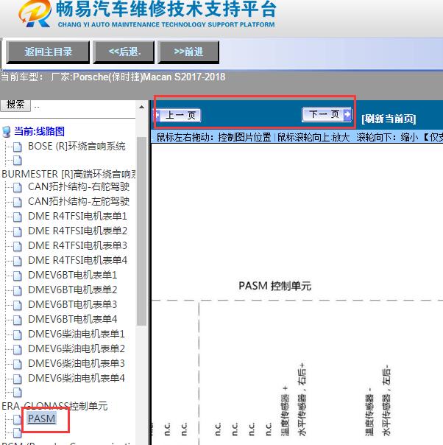Screen dimensions: 443x445
Task: Open BURMESTER [R]高端环绕音响 entry
Action: pyautogui.click(x=68, y=174)
